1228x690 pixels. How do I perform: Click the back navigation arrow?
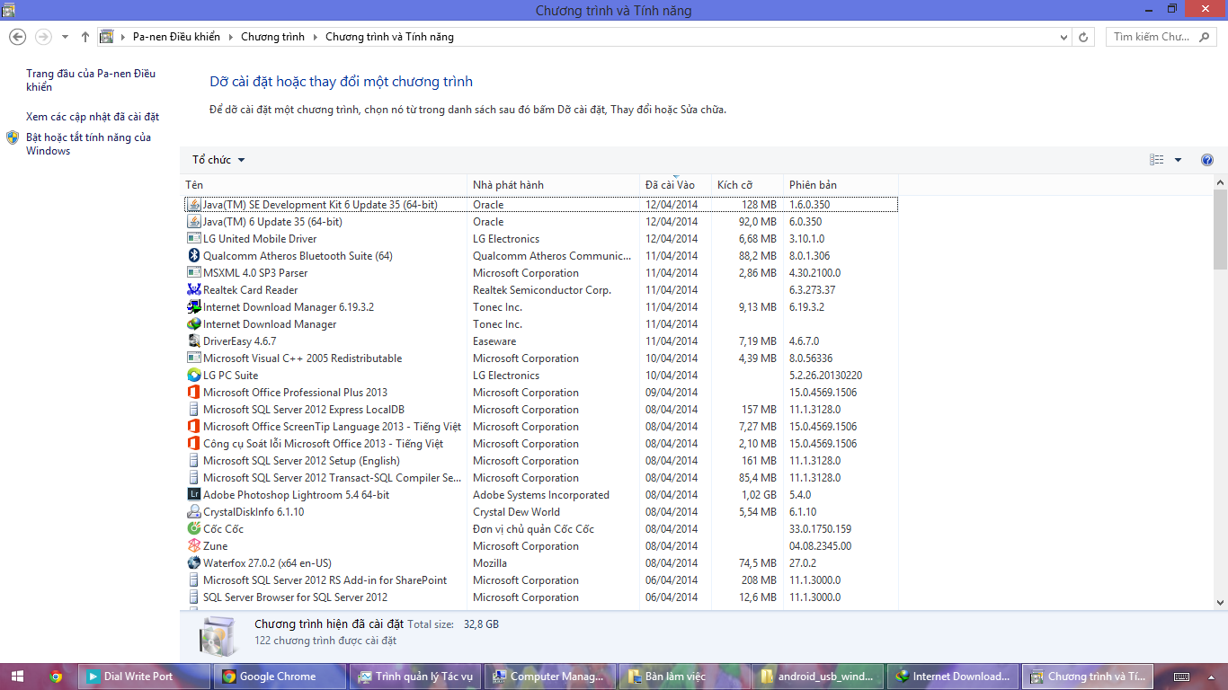(17, 37)
